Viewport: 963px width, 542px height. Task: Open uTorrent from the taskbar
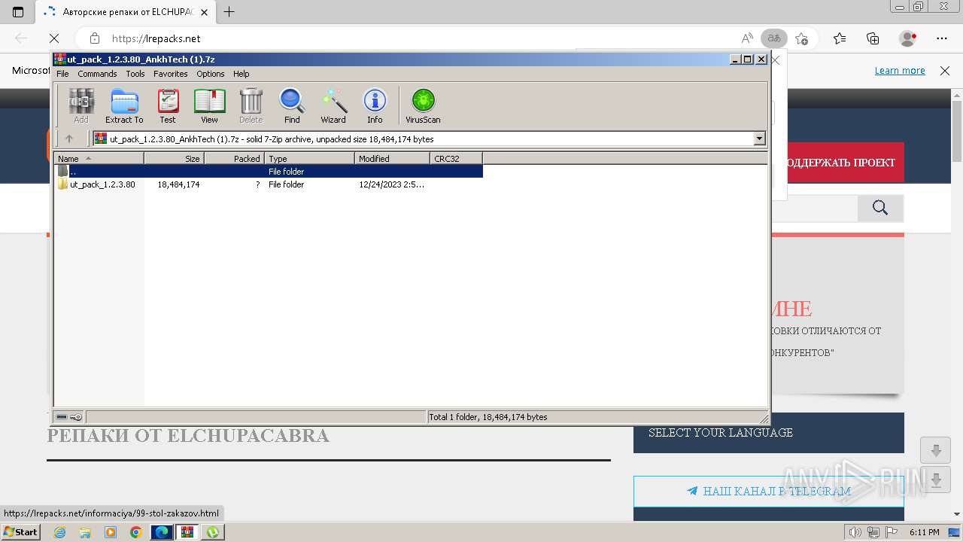(213, 532)
